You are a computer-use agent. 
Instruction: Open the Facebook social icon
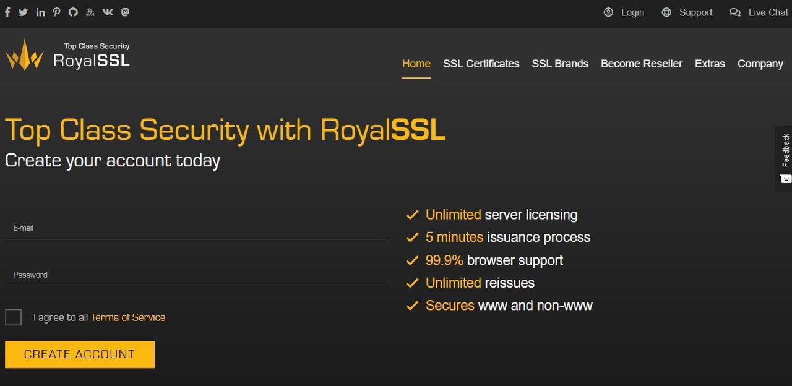click(x=8, y=12)
